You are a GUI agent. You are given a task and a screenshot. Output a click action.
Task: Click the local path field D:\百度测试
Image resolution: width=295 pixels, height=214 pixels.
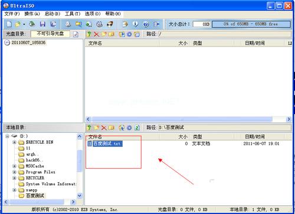tap(225, 128)
